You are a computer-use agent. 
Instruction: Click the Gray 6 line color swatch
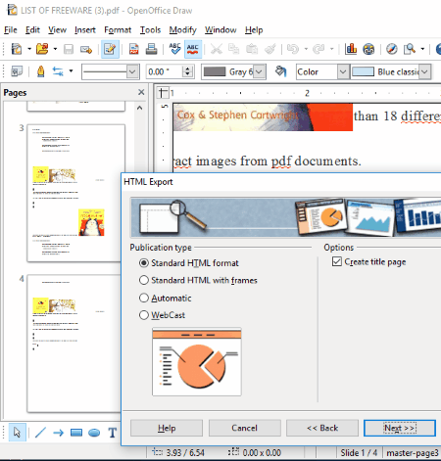215,71
